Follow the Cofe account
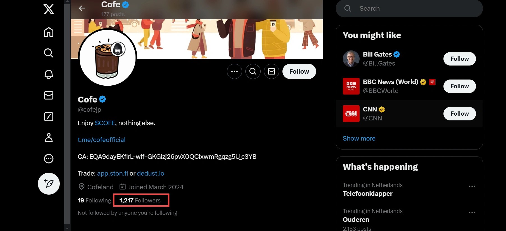The height and width of the screenshot is (231, 506). point(299,71)
